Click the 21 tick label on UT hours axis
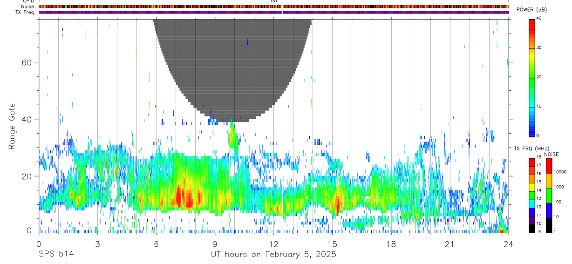This screenshot has width=572, height=264. coord(449,244)
